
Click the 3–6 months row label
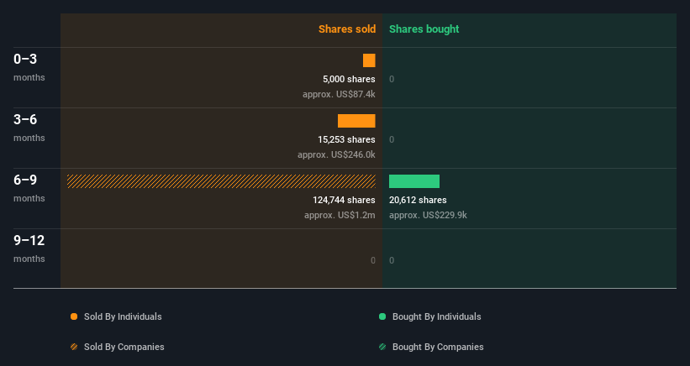(x=29, y=128)
